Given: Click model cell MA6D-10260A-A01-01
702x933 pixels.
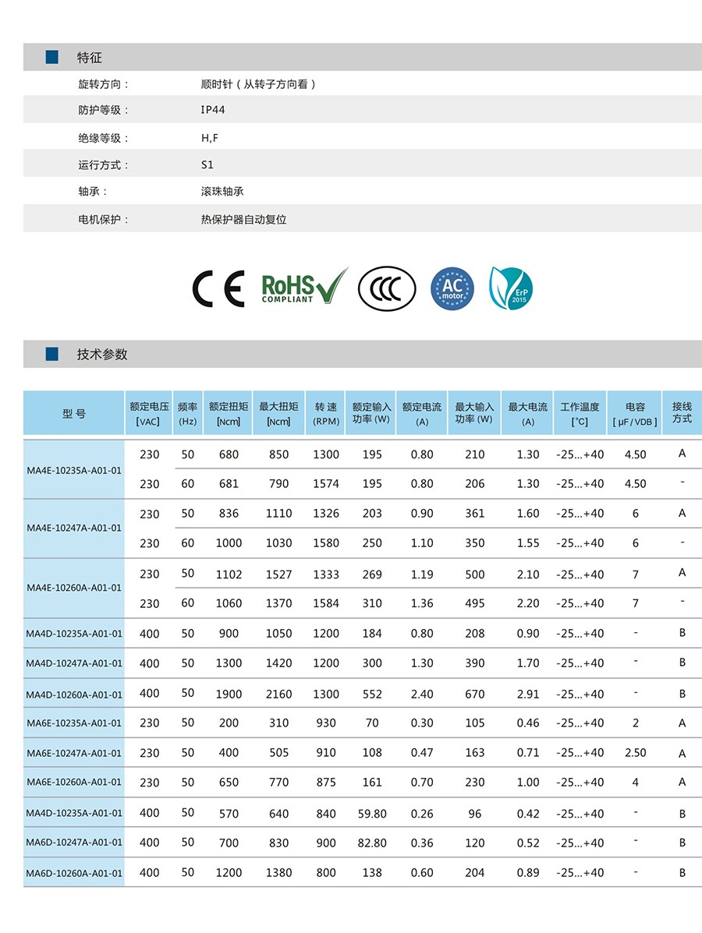Looking at the screenshot, I should (x=74, y=873).
